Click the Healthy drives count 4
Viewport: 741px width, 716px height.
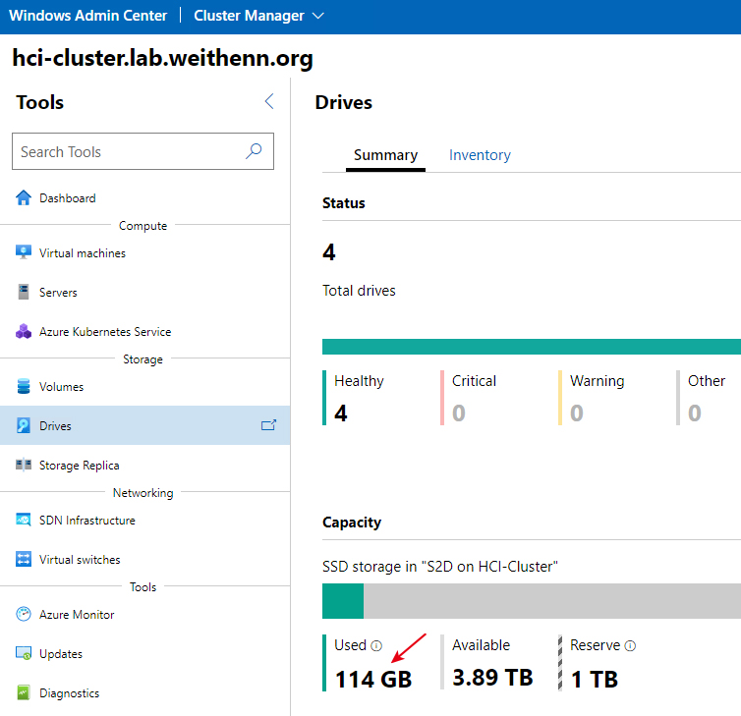[341, 413]
